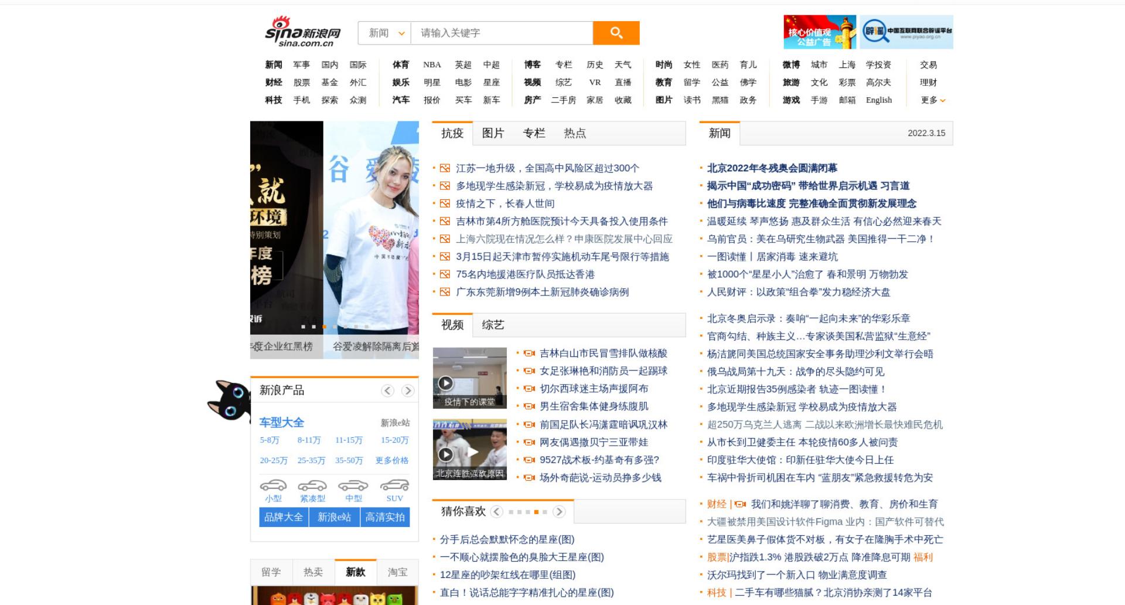Select the 热卖 tab
The image size is (1125, 605).
[x=313, y=572]
